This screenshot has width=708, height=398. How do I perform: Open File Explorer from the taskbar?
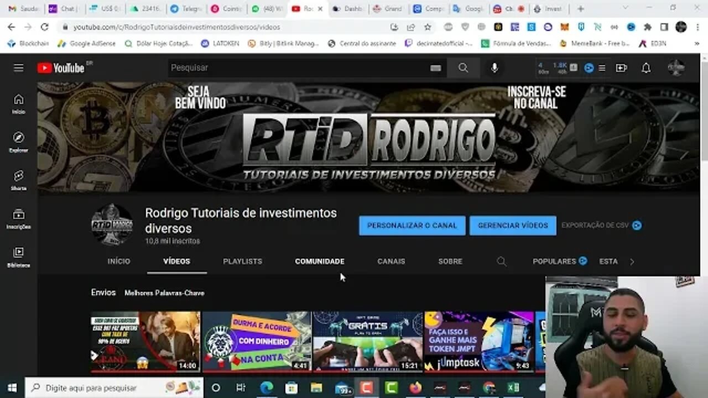tap(316, 387)
